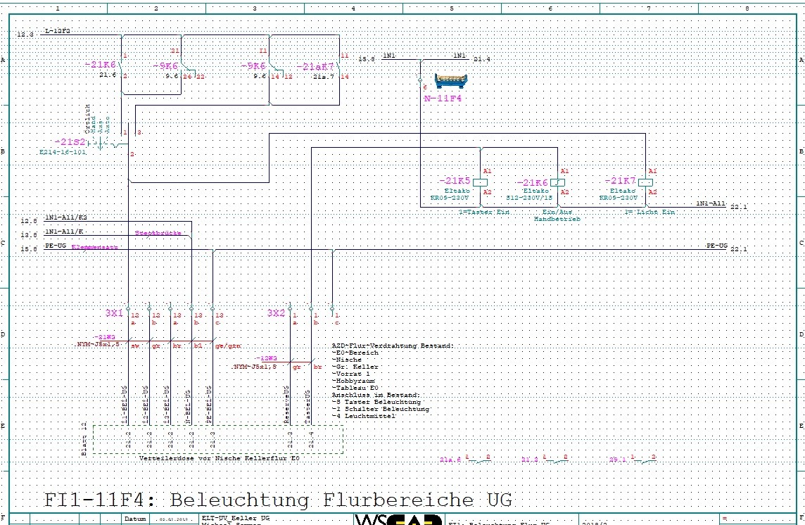Click the 3X1 terminal strip label

click(x=114, y=313)
